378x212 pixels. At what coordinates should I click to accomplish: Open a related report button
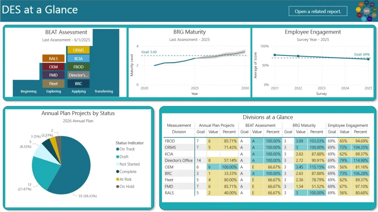(318, 11)
